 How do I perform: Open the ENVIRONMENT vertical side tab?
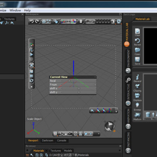(128, 61)
